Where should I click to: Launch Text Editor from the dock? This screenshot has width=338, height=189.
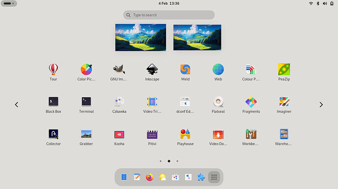pos(137,177)
